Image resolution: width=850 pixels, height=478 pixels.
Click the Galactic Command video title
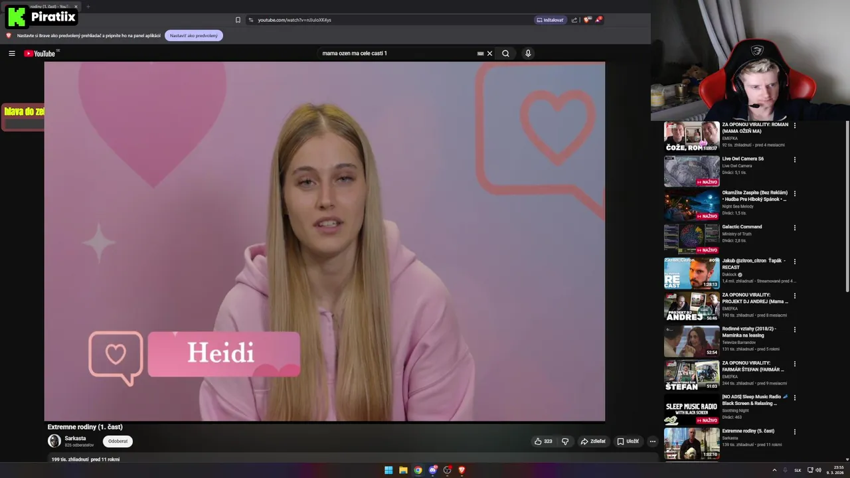pyautogui.click(x=742, y=227)
